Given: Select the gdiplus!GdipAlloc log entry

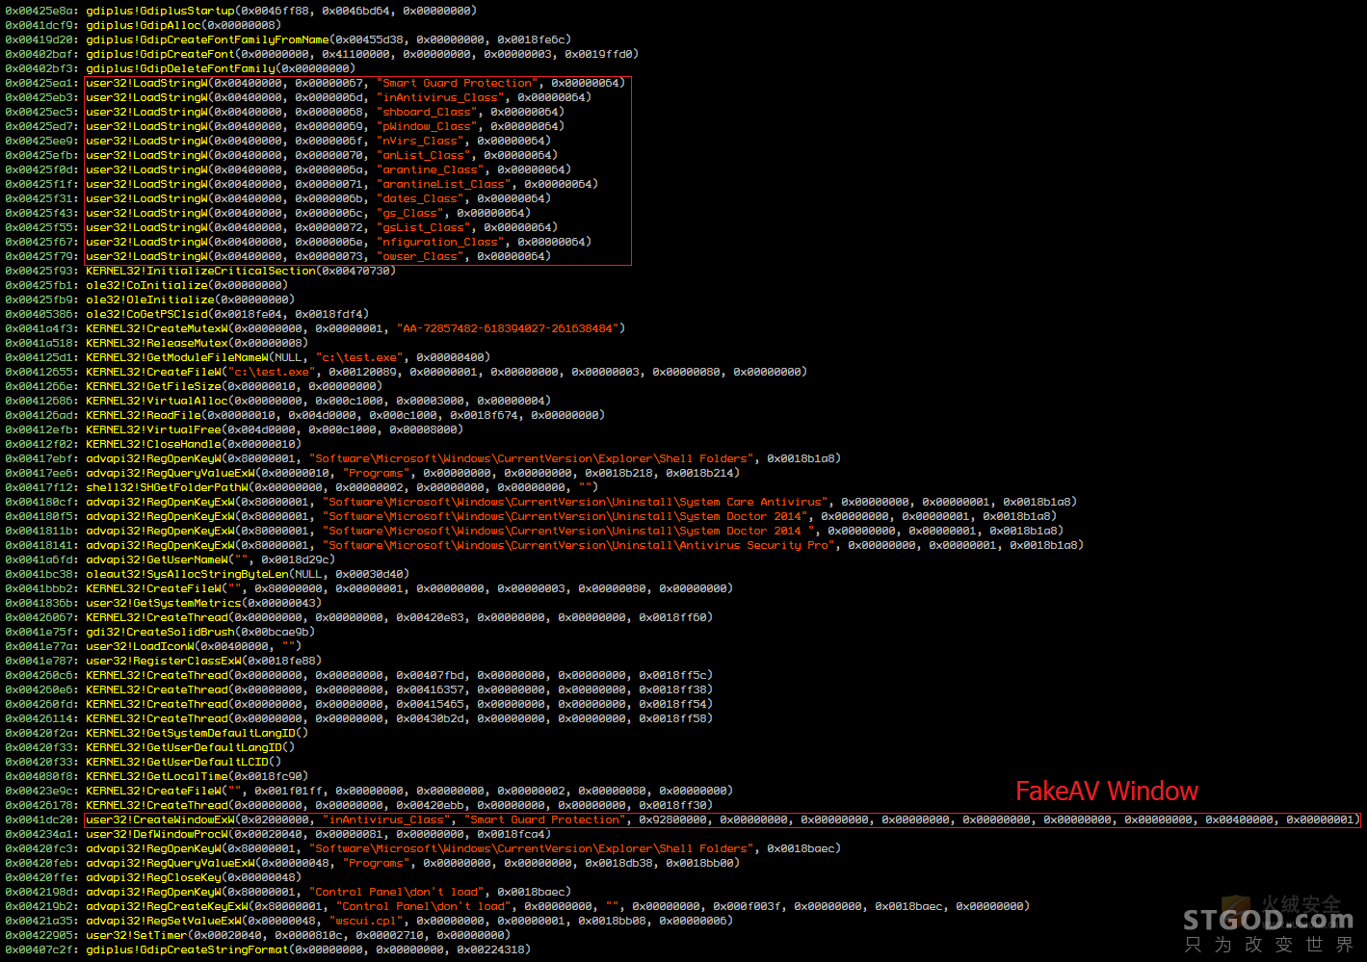Looking at the screenshot, I should pos(144,25).
